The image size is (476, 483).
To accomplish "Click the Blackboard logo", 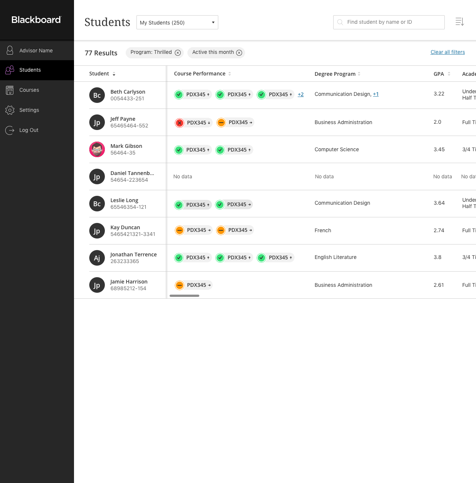I will pos(36,20).
